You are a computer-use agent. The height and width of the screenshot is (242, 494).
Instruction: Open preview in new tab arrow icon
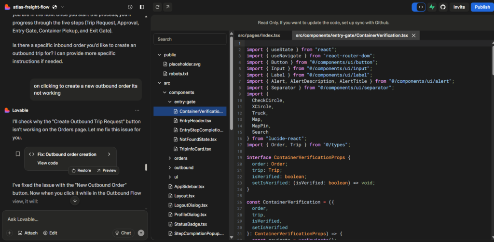(167, 7)
